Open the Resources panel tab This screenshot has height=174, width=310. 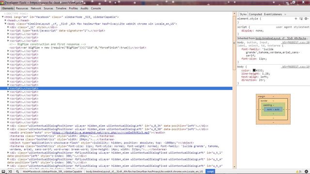click(22, 8)
